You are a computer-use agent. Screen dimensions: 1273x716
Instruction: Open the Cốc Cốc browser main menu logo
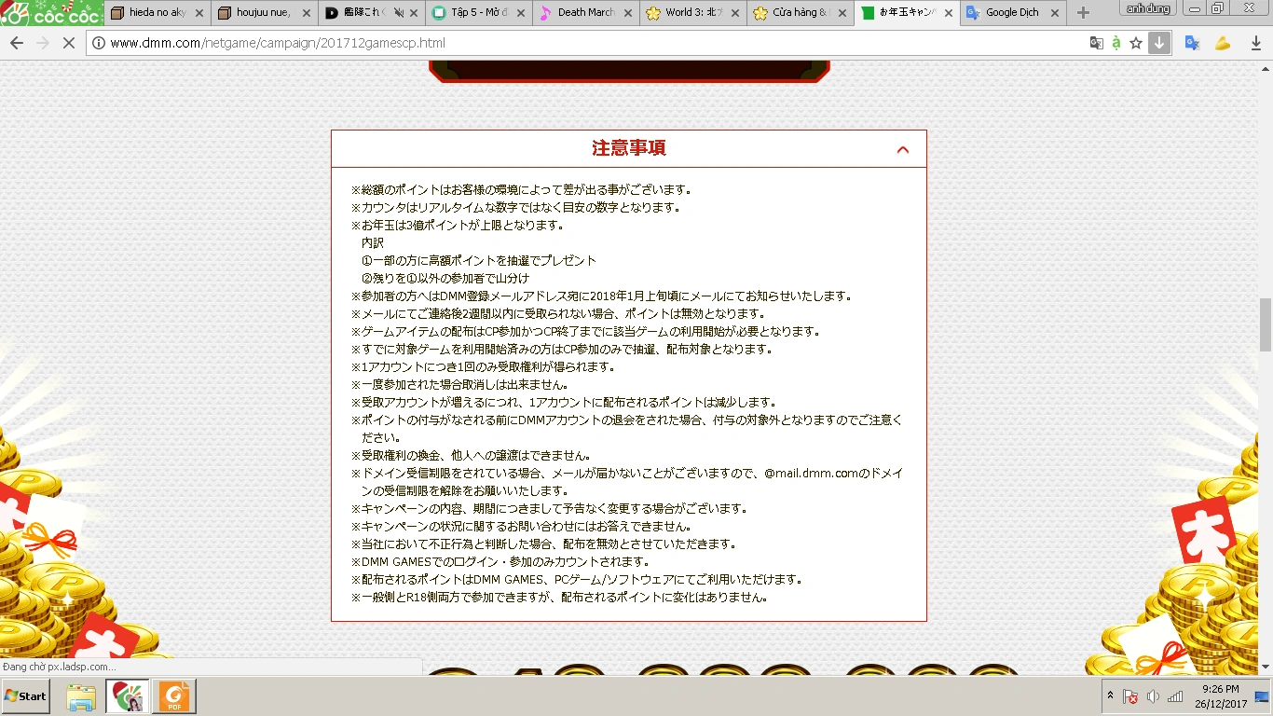pyautogui.click(x=50, y=12)
